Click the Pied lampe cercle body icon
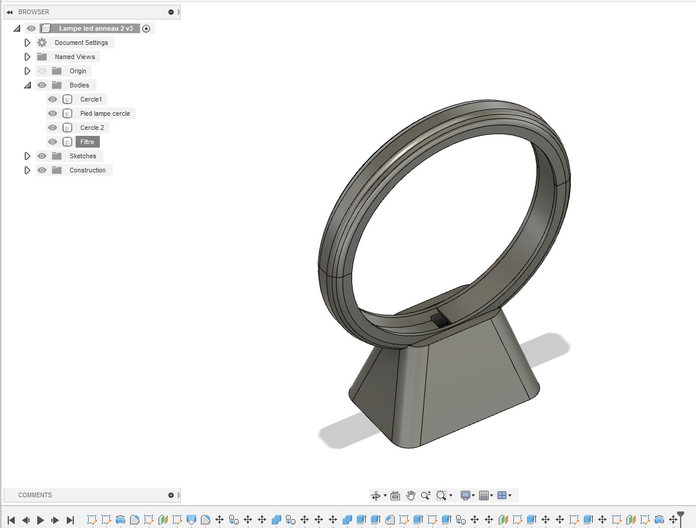Image resolution: width=696 pixels, height=528 pixels. click(x=67, y=113)
